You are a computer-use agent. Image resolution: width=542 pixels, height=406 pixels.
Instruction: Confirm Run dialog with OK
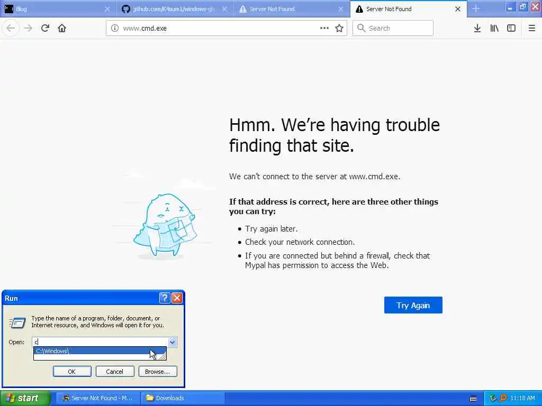(x=72, y=372)
